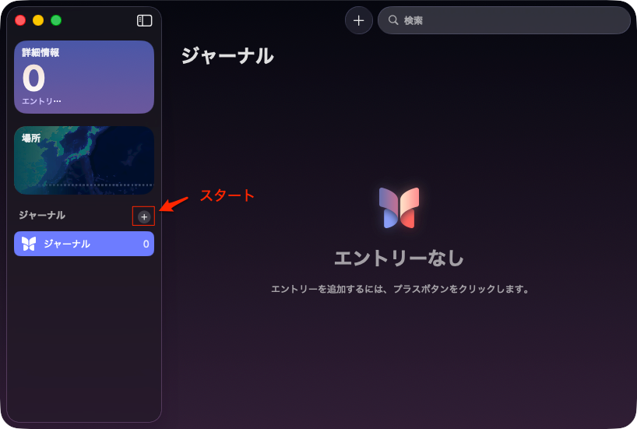Minimize the window with the yellow button
Viewport: 637px width, 429px height.
click(x=38, y=20)
